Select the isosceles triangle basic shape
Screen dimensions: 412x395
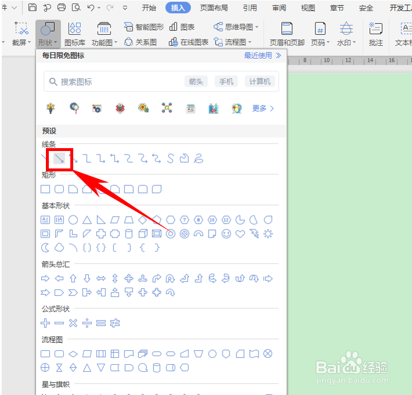[87, 220]
